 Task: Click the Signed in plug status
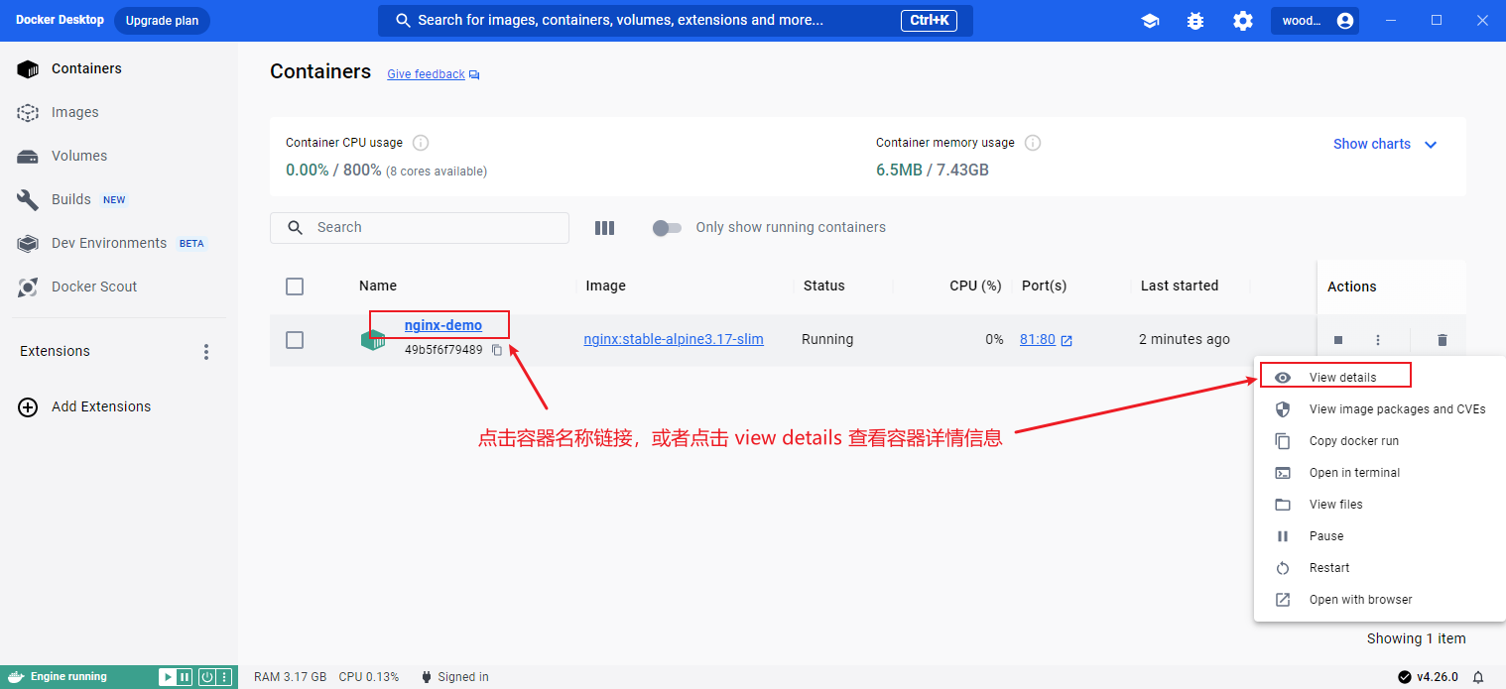point(455,677)
